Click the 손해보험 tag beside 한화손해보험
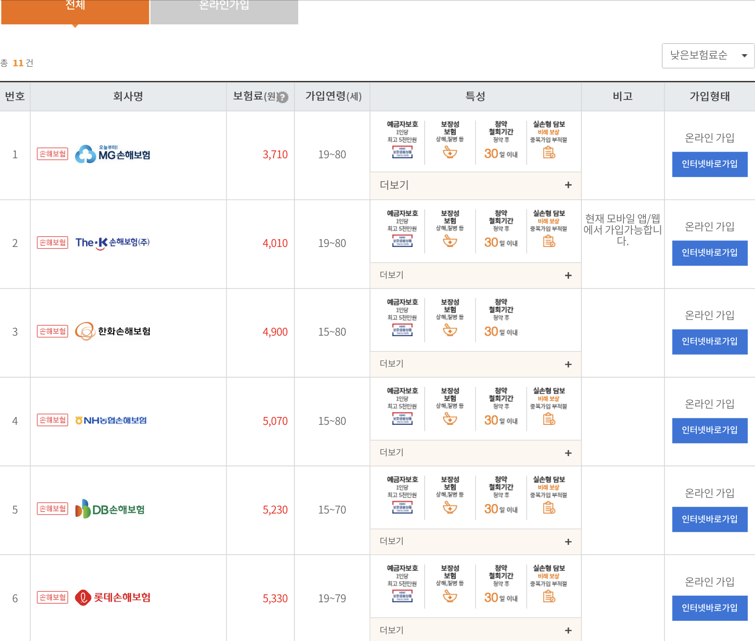 (53, 331)
